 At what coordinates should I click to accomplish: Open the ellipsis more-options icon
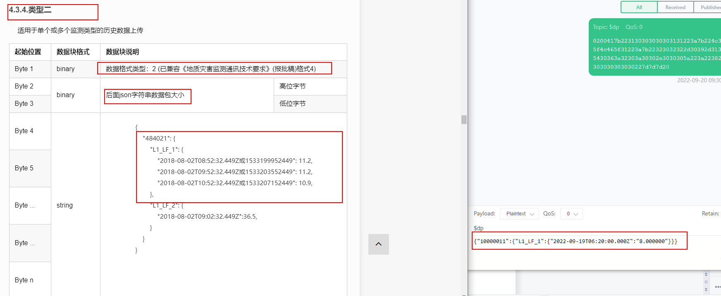[x=718, y=286]
